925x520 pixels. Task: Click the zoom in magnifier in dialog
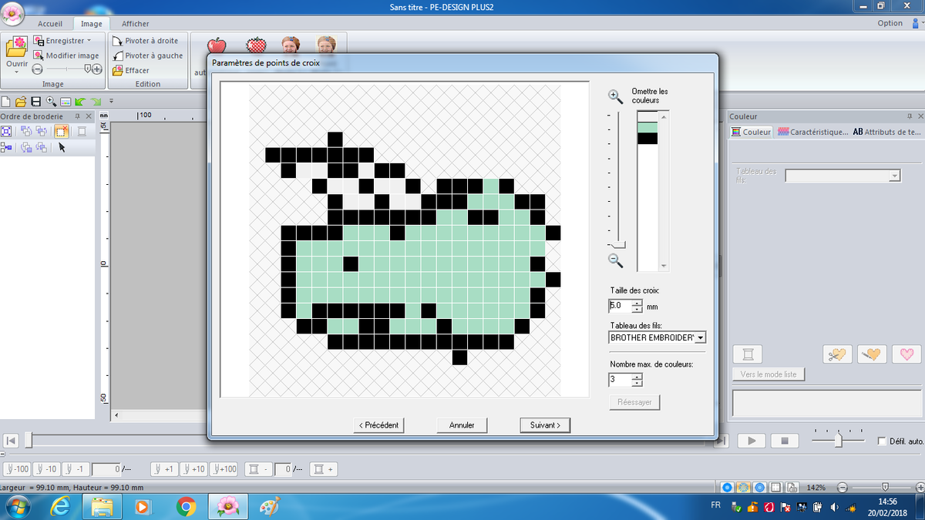pyautogui.click(x=615, y=96)
